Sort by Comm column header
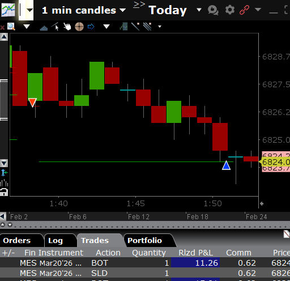The height and width of the screenshot is (281, 290). pos(239,253)
